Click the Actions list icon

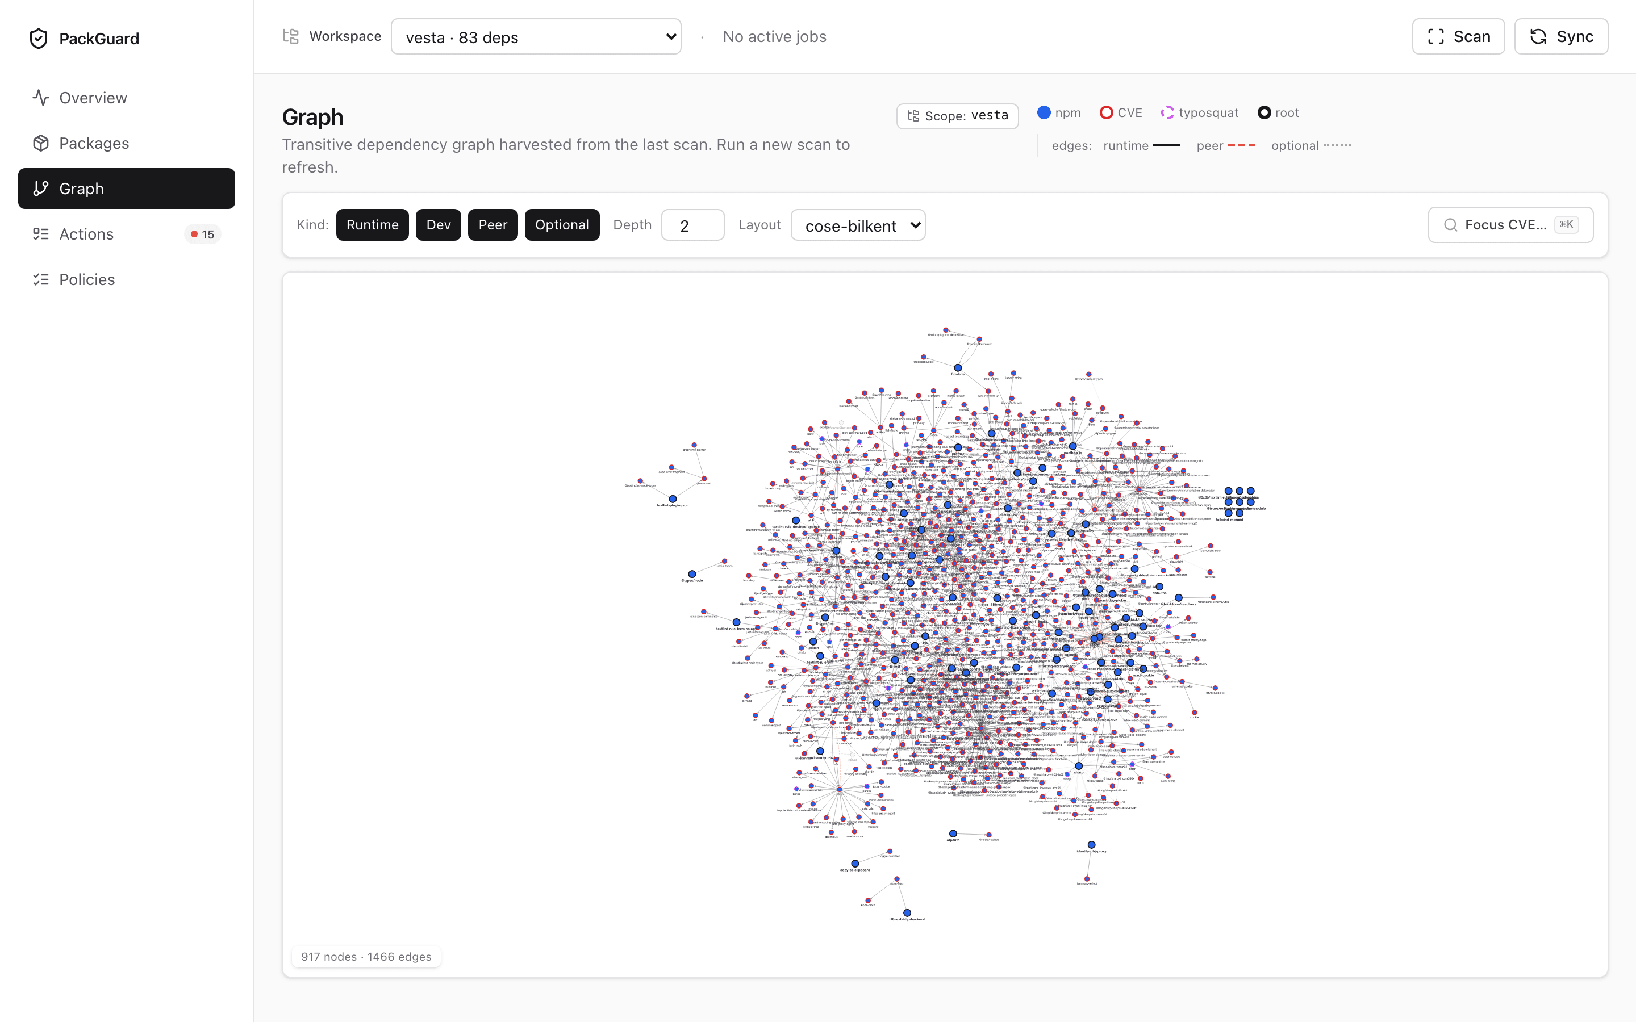pos(40,234)
